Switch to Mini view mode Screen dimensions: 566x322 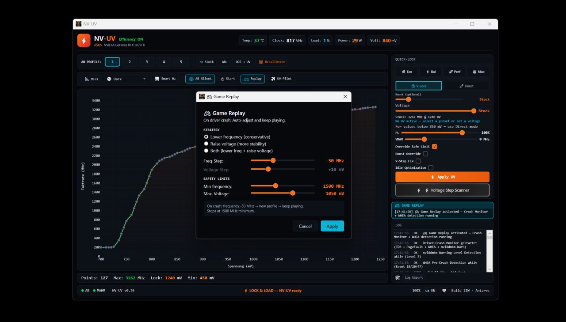pos(92,79)
